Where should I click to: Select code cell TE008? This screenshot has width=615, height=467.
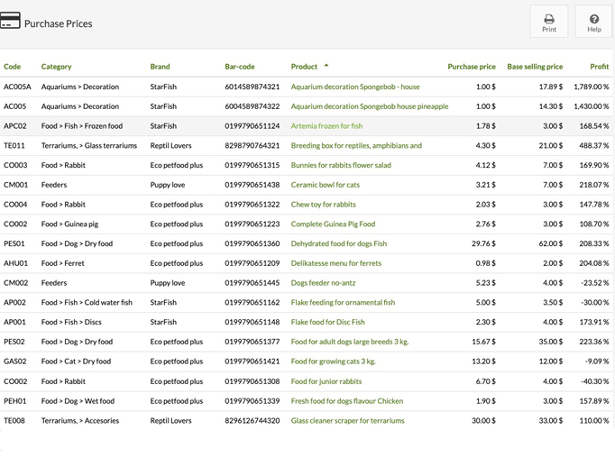coord(14,420)
